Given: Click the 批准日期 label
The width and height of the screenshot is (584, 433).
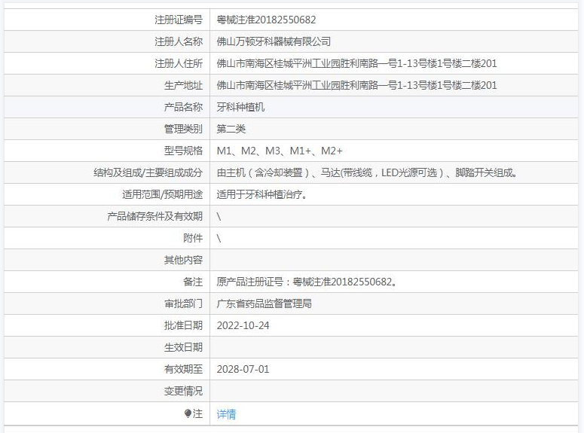Looking at the screenshot, I should click(x=183, y=325).
